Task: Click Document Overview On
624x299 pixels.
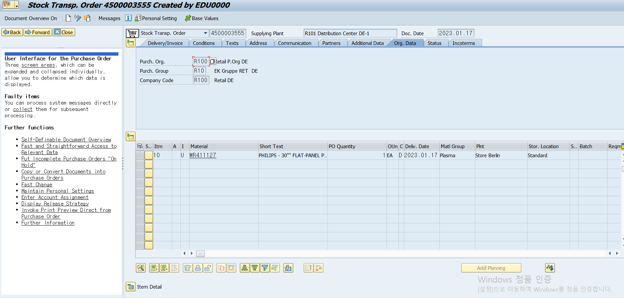Action: click(31, 18)
